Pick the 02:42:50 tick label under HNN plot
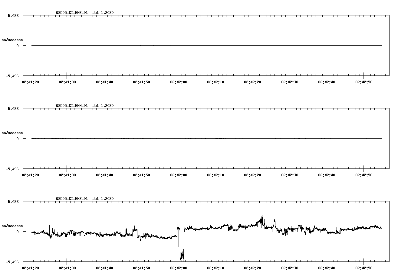Screen dimensions: 411x279 364,175
